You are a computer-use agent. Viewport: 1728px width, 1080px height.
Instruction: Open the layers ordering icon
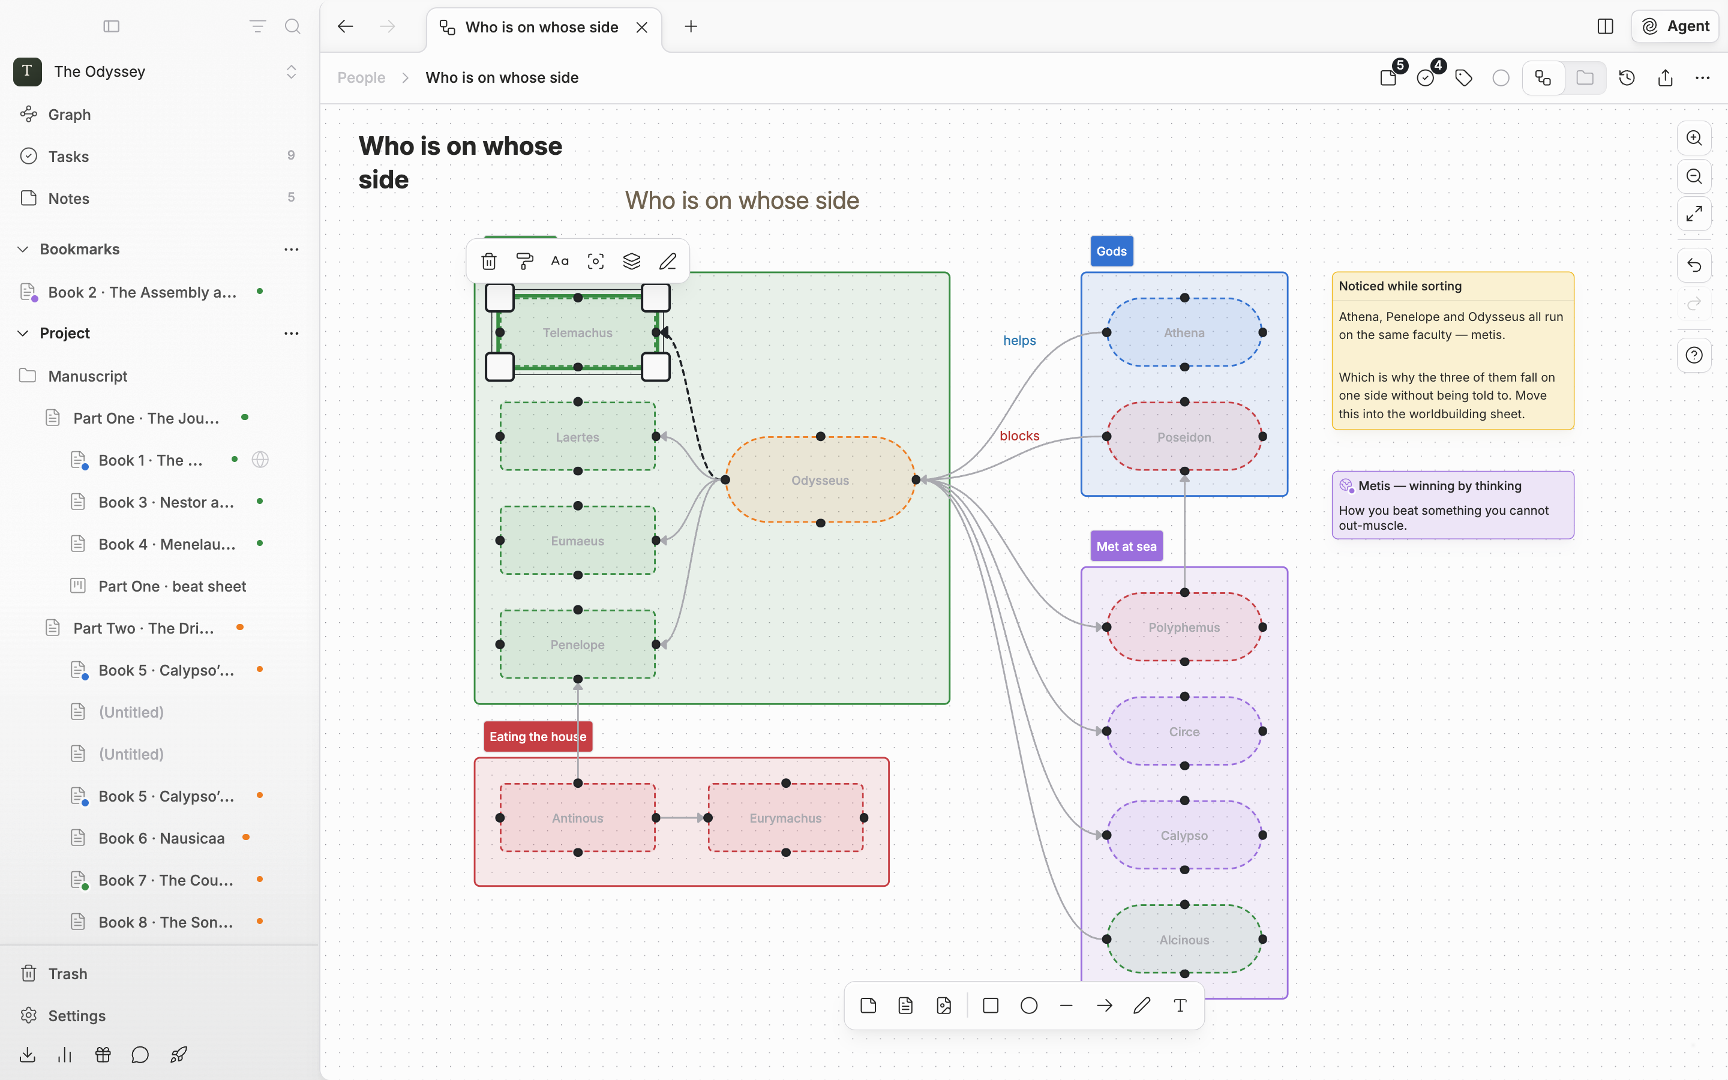pyautogui.click(x=632, y=262)
